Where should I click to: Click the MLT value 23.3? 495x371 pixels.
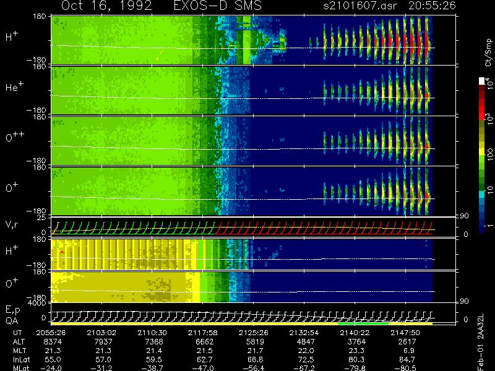tap(356, 351)
